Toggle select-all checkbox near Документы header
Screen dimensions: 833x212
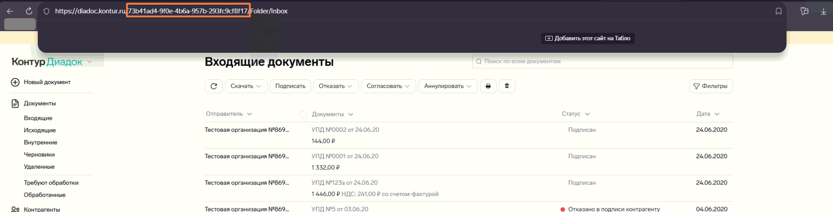(303, 114)
